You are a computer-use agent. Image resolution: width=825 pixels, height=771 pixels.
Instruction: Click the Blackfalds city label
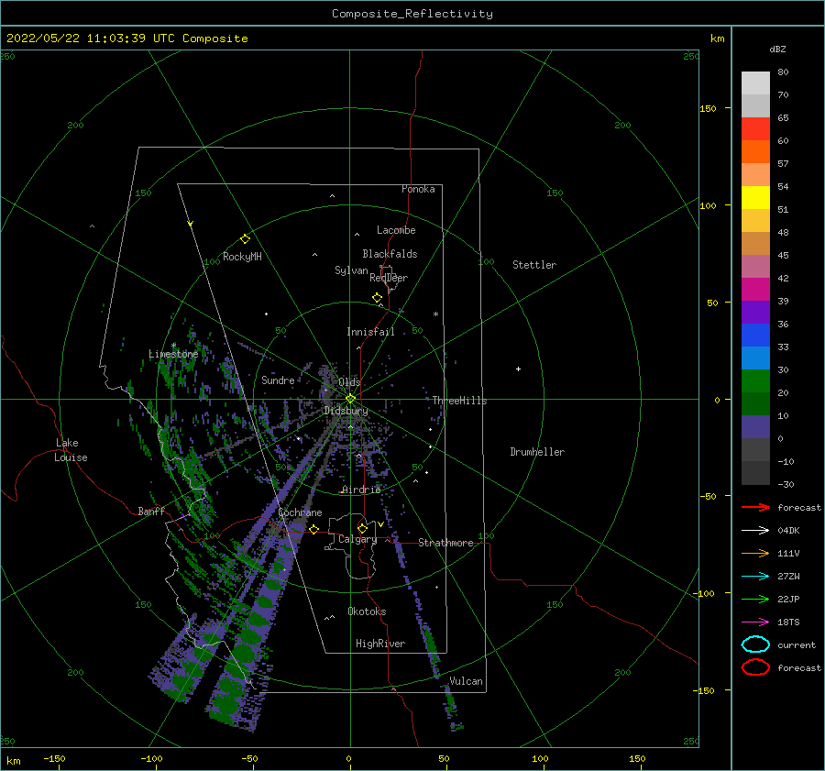(390, 254)
